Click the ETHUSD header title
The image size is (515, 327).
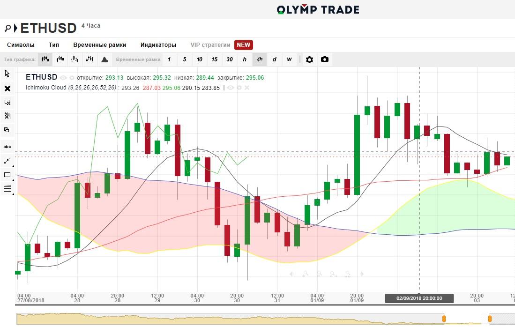pyautogui.click(x=48, y=28)
